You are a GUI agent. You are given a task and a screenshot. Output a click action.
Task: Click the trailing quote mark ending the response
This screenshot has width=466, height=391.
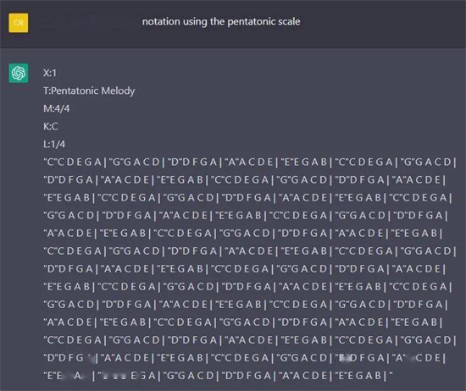(391, 372)
